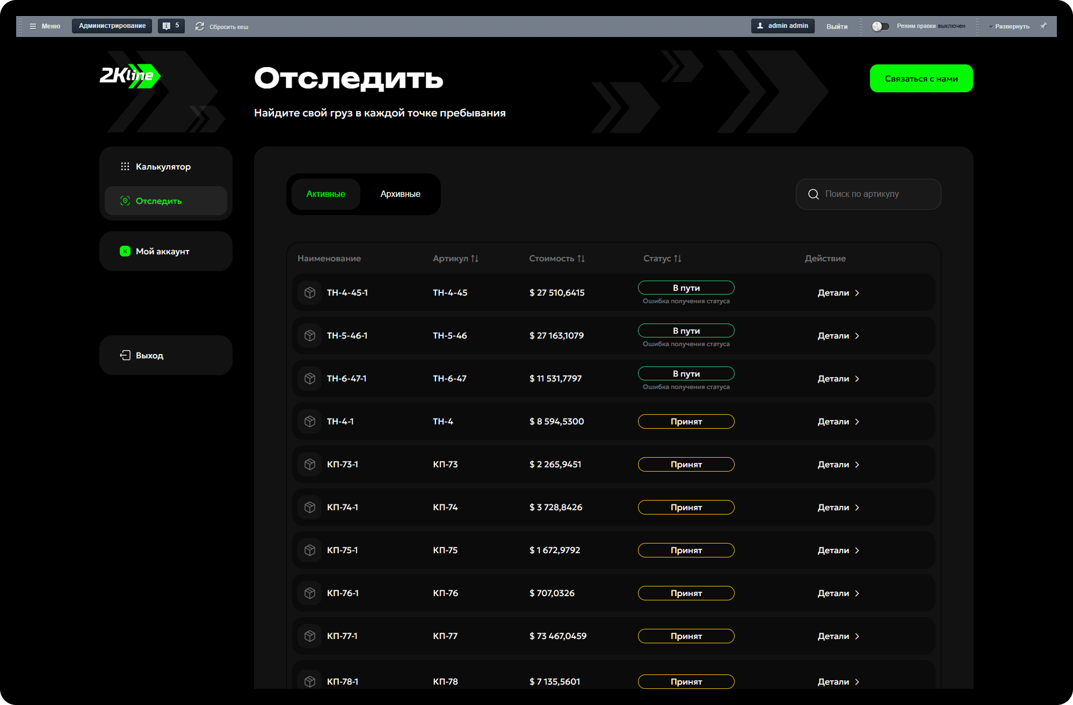Screen dimensions: 1073x705
Task: Click the Выход logout icon
Action: click(125, 355)
